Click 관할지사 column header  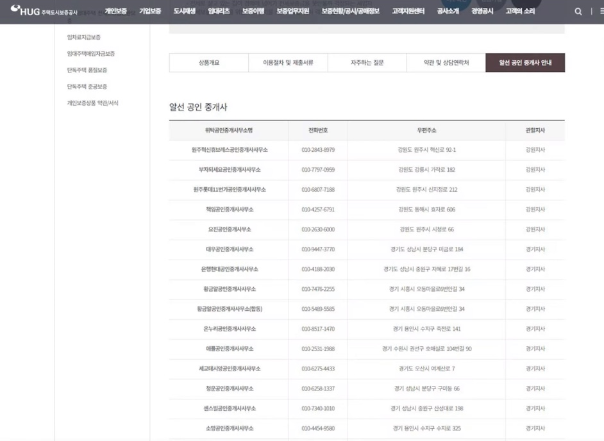pyautogui.click(x=535, y=131)
